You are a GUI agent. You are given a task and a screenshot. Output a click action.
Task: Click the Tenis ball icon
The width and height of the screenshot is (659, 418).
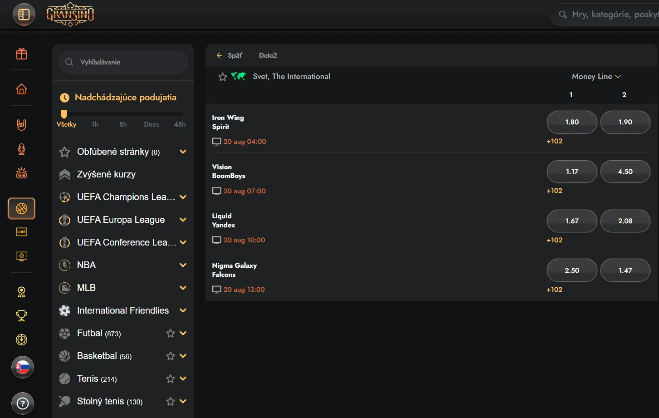(65, 379)
